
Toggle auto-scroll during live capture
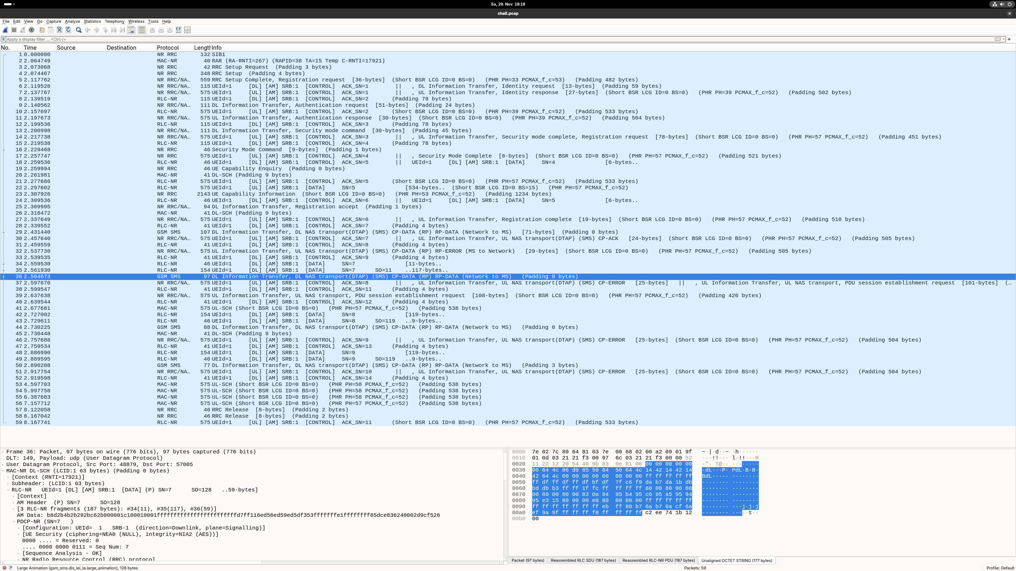point(131,30)
